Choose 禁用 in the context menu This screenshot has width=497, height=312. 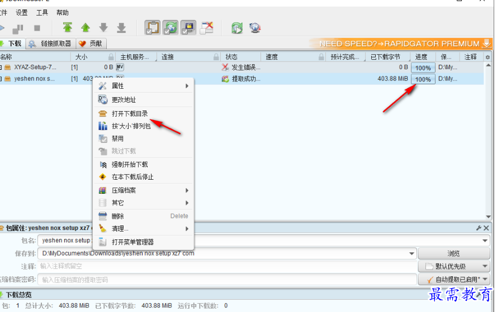143,138
